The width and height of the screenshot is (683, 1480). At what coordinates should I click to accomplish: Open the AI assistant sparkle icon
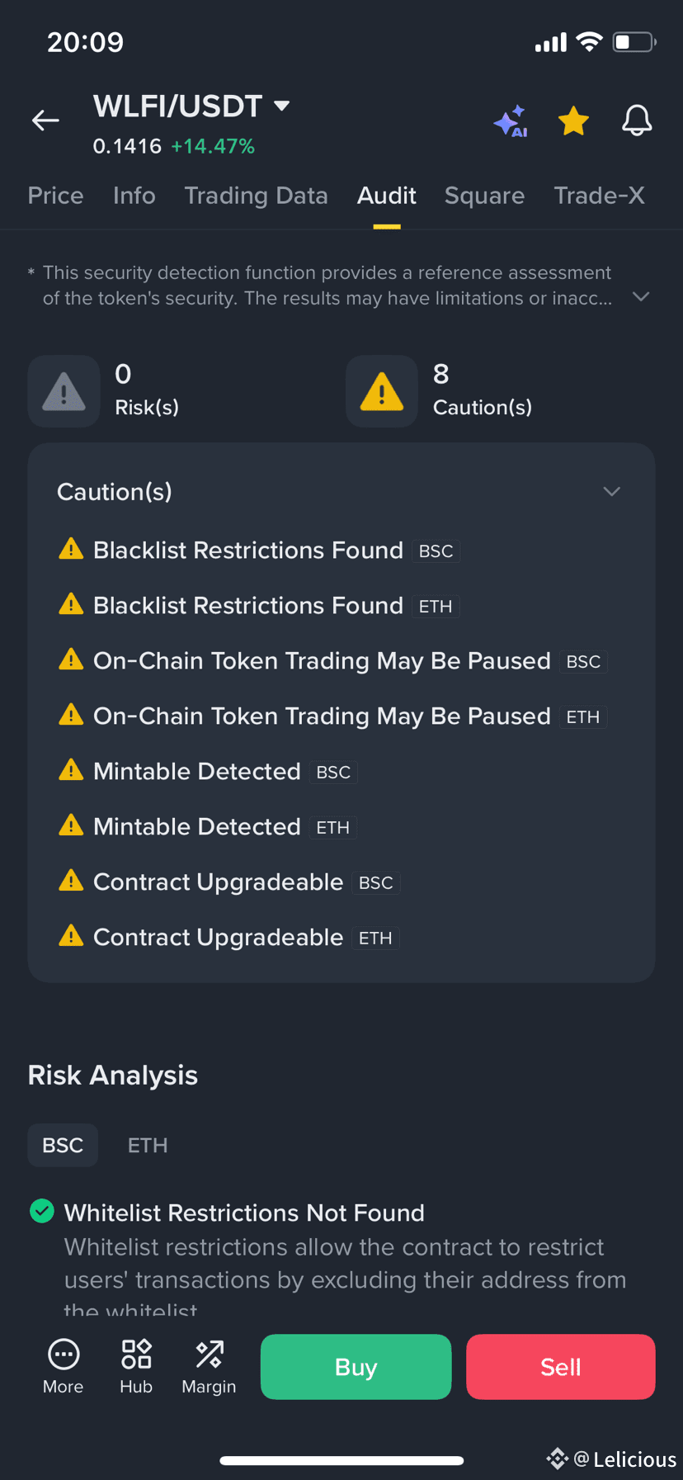pos(511,121)
